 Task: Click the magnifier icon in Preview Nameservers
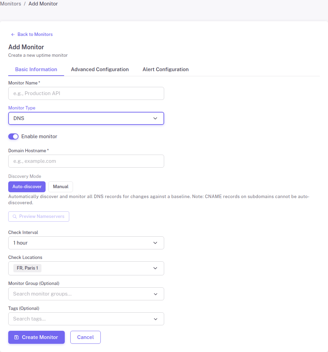coord(14,216)
